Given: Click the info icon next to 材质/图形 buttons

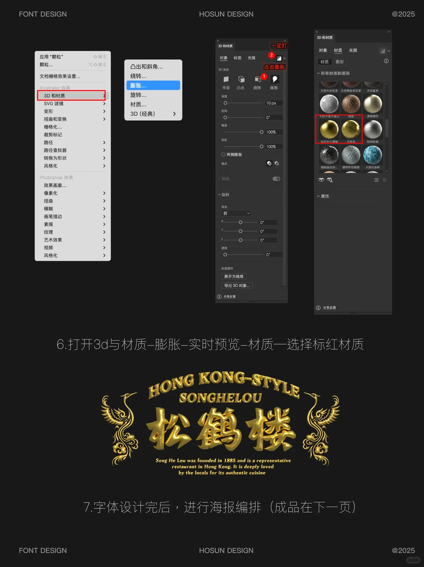Looking at the screenshot, I should point(386,61).
